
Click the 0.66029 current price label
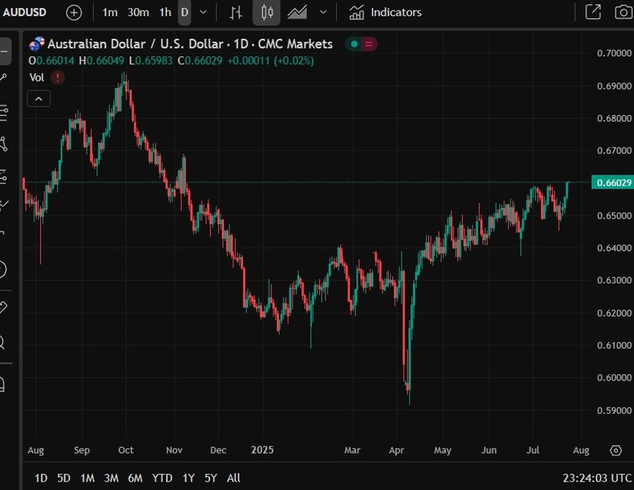(614, 183)
